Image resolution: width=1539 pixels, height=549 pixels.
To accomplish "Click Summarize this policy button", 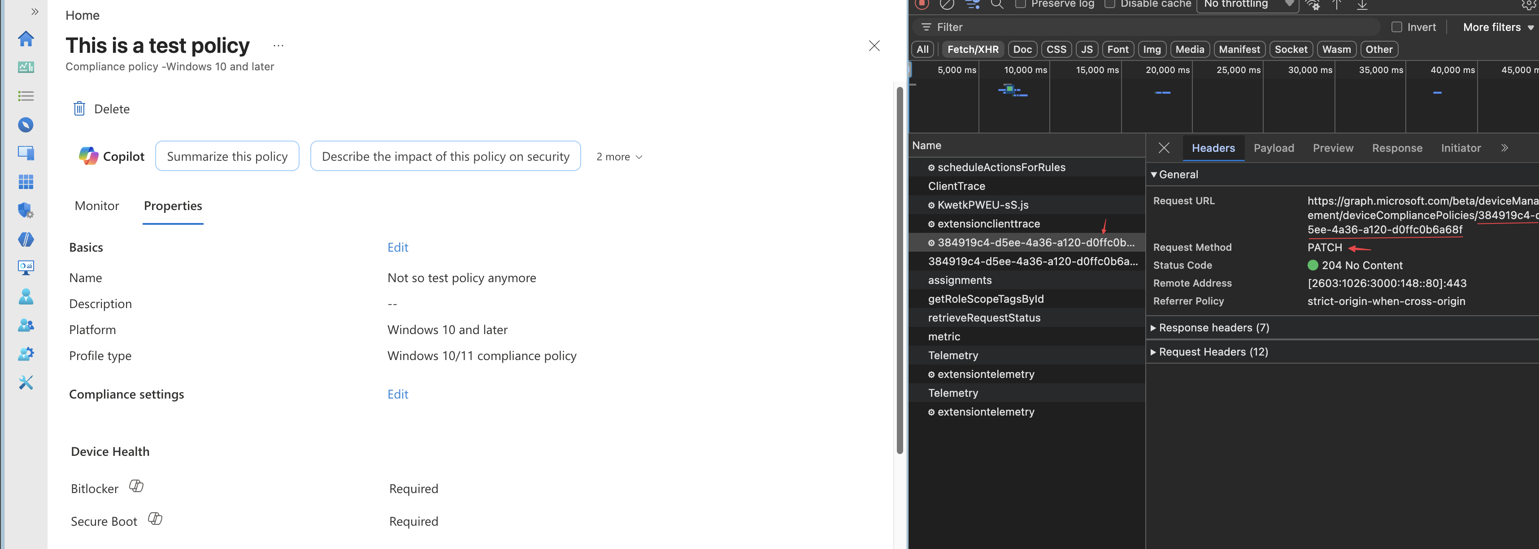I will [x=227, y=156].
